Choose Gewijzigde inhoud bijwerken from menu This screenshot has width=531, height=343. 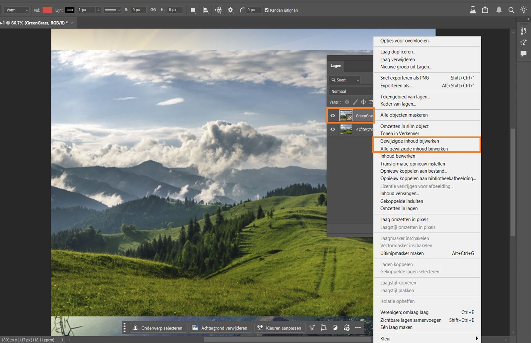tap(410, 141)
